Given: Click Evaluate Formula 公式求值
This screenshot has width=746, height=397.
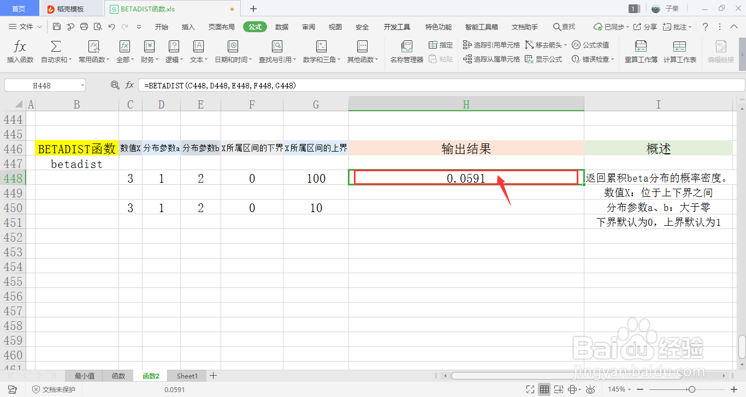Looking at the screenshot, I should coord(590,45).
